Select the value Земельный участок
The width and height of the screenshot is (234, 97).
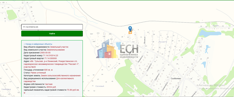click(59, 47)
